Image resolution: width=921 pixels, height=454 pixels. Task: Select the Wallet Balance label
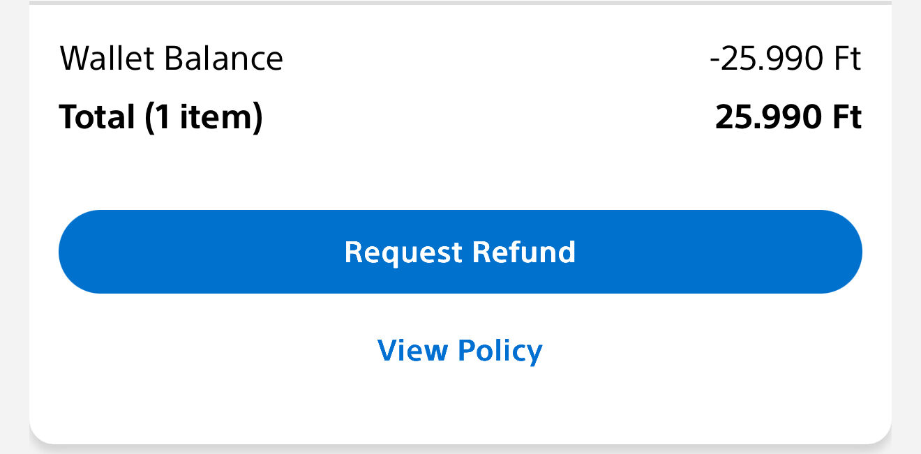click(172, 59)
